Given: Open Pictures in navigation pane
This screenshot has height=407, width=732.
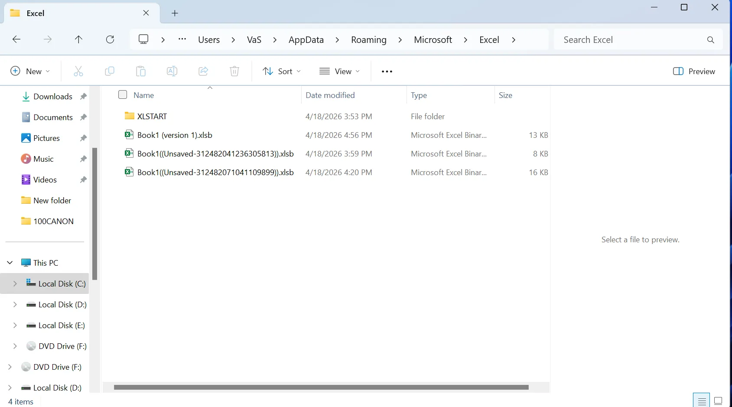Looking at the screenshot, I should 47,138.
